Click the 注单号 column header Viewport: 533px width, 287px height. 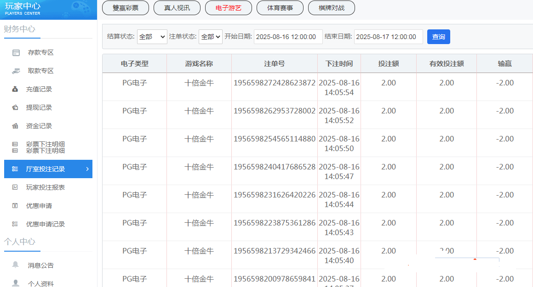click(x=274, y=64)
